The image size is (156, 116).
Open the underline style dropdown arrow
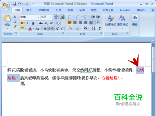tap(37, 23)
